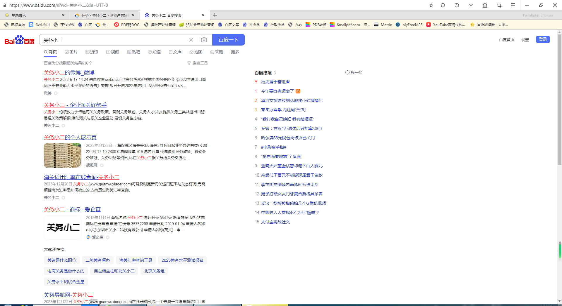Open image search via the camera icon

tap(204, 40)
